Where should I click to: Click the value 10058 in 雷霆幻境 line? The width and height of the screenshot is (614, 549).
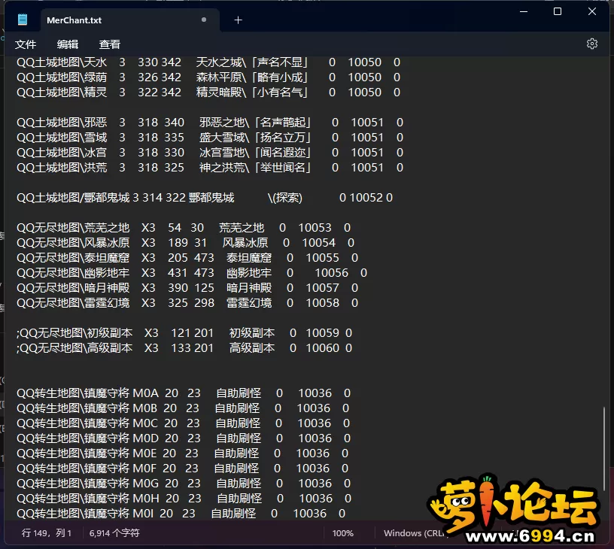pos(322,303)
